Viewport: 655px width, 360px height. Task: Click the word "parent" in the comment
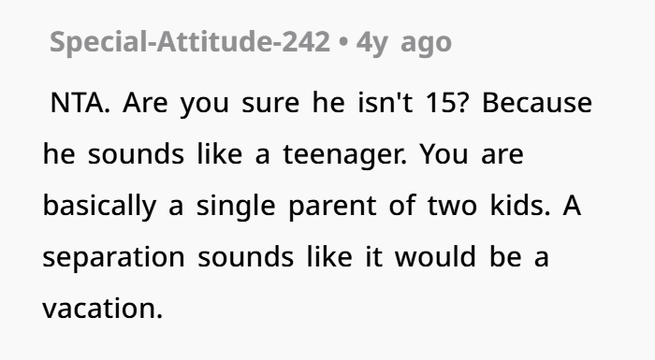pos(332,208)
